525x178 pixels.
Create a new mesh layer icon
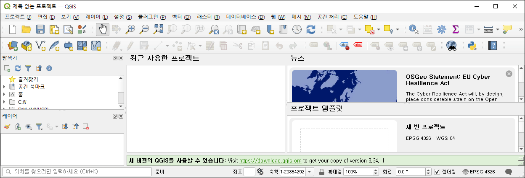point(82,45)
